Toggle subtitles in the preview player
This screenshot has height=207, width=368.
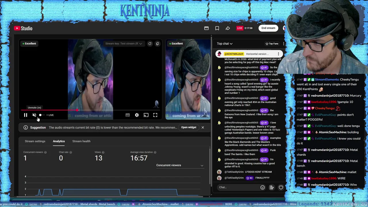click(128, 115)
